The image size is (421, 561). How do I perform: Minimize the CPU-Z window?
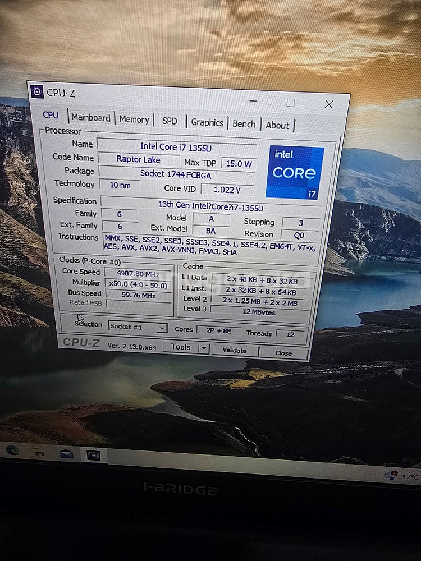(x=253, y=101)
